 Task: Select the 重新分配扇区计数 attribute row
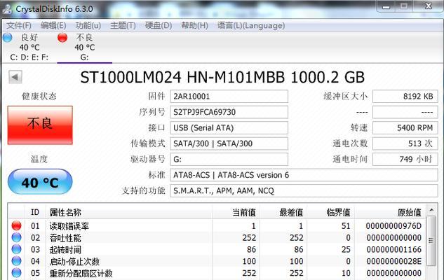tap(217, 273)
